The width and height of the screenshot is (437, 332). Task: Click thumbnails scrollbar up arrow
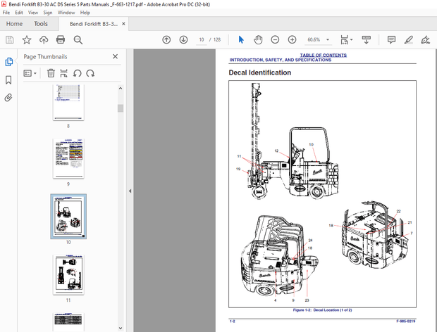pyautogui.click(x=121, y=88)
